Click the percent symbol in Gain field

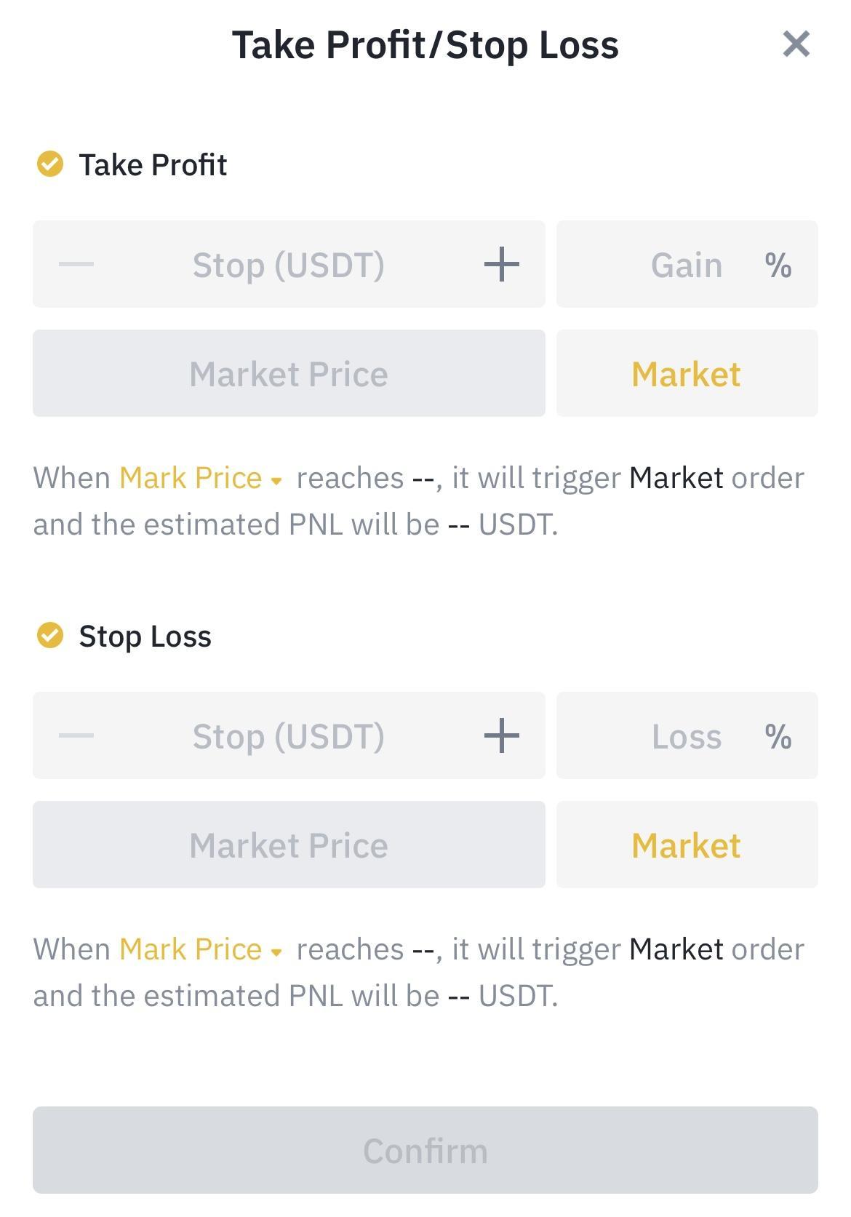778,265
